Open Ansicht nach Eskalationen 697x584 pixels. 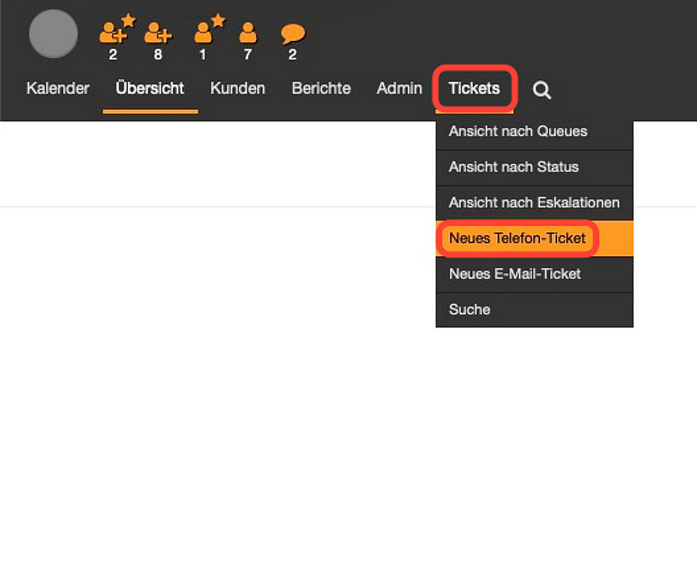[x=534, y=203]
